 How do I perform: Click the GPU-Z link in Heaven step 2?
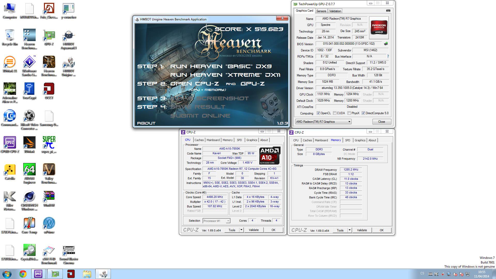pyautogui.click(x=253, y=84)
